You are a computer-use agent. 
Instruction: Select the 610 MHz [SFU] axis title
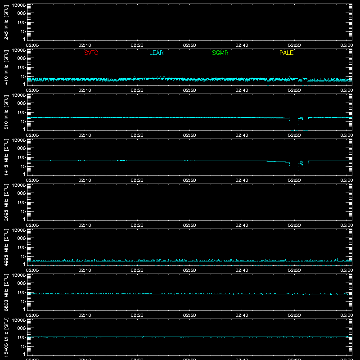click(6, 112)
